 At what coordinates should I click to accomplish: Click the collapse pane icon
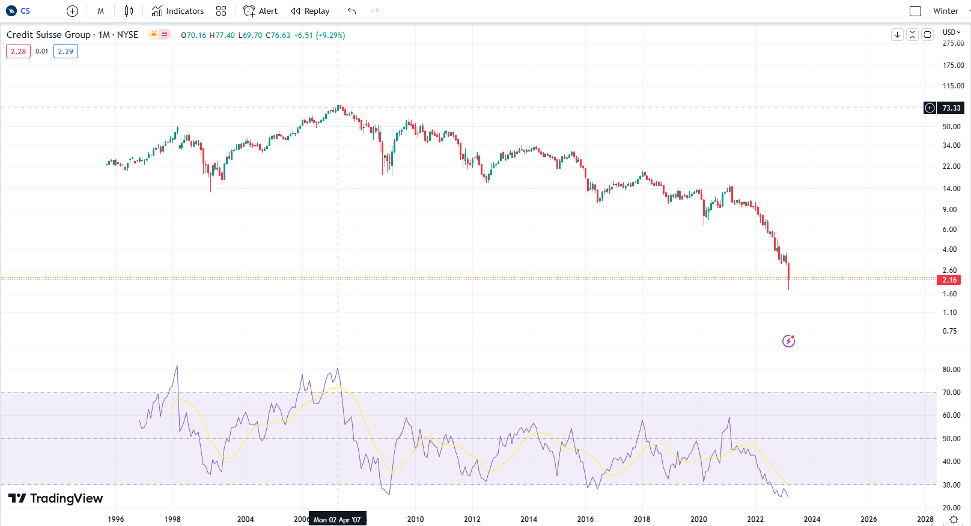point(912,34)
